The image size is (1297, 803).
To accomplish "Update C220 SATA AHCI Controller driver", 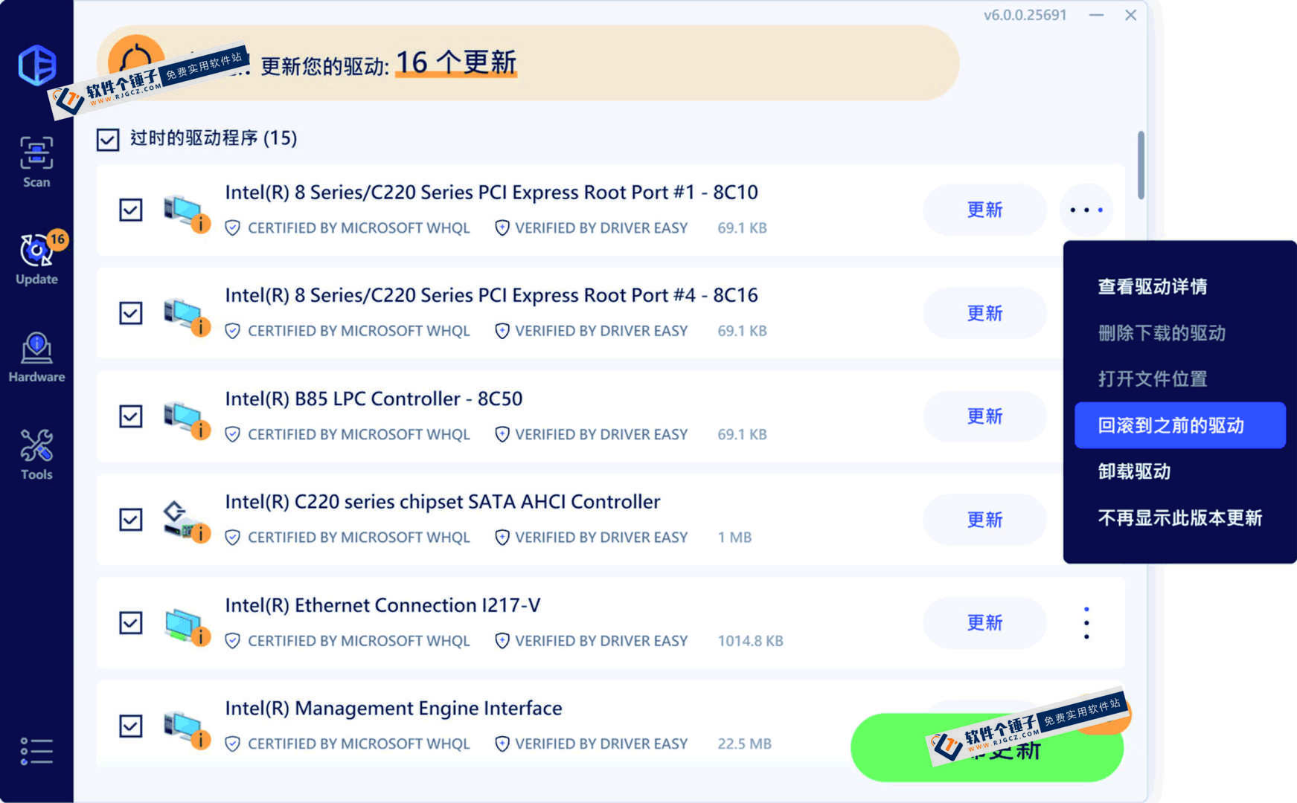I will (x=984, y=520).
